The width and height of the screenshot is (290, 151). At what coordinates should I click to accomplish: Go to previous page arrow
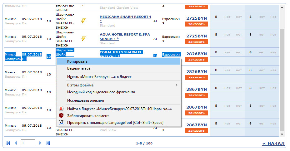coord(15,143)
